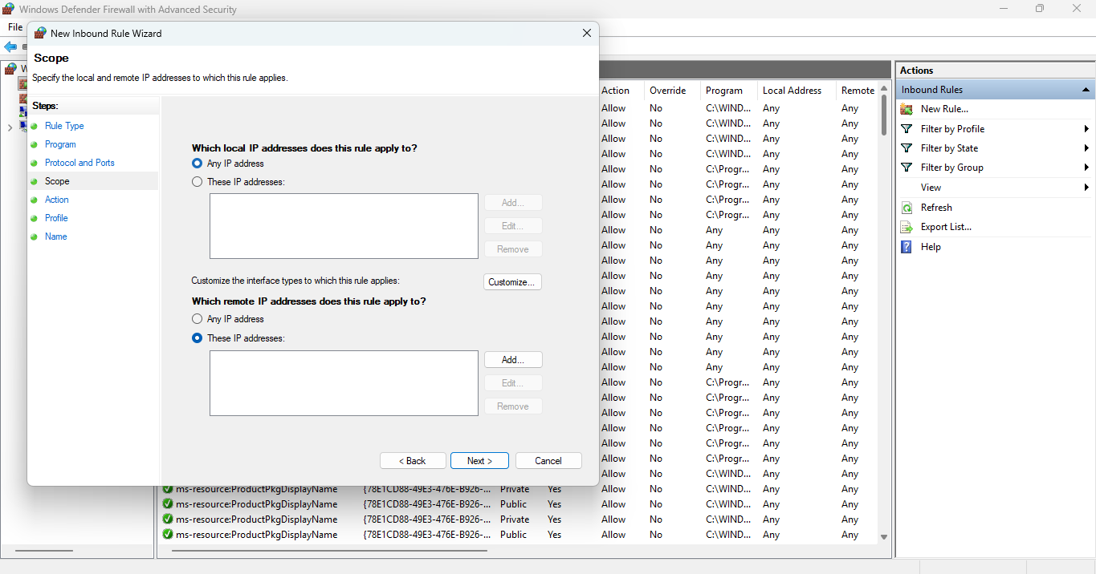Click the rules list vertical scrollbar thumb
Screen dimensions: 1096x574
(884, 115)
